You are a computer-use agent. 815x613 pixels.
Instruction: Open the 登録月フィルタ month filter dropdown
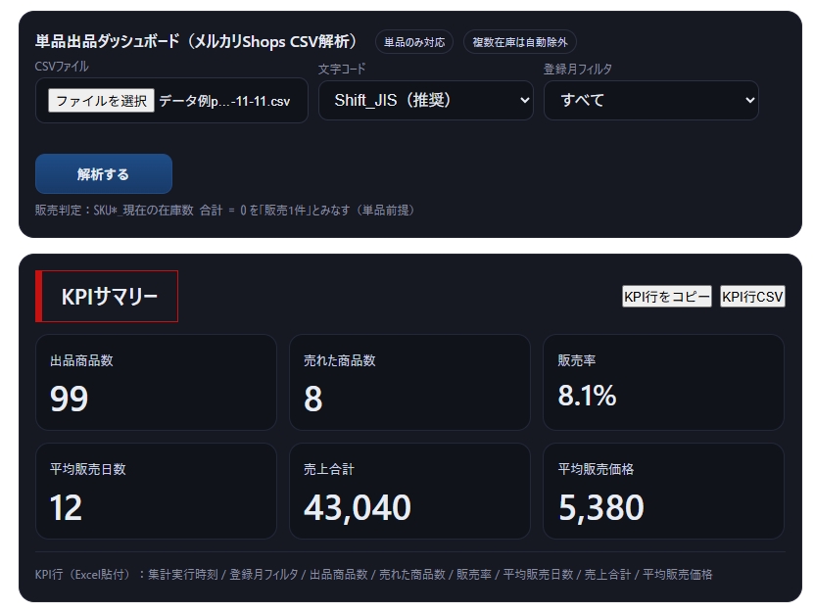tap(650, 100)
